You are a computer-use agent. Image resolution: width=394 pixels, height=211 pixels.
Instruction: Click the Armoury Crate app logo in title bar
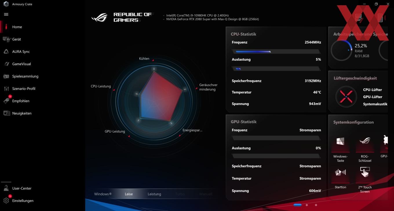click(6, 4)
